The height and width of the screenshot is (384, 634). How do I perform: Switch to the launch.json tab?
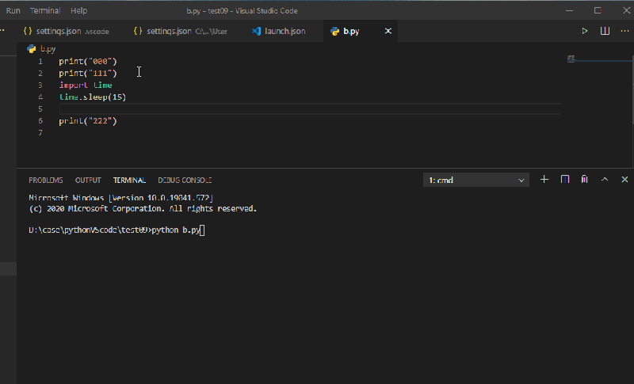(279, 31)
